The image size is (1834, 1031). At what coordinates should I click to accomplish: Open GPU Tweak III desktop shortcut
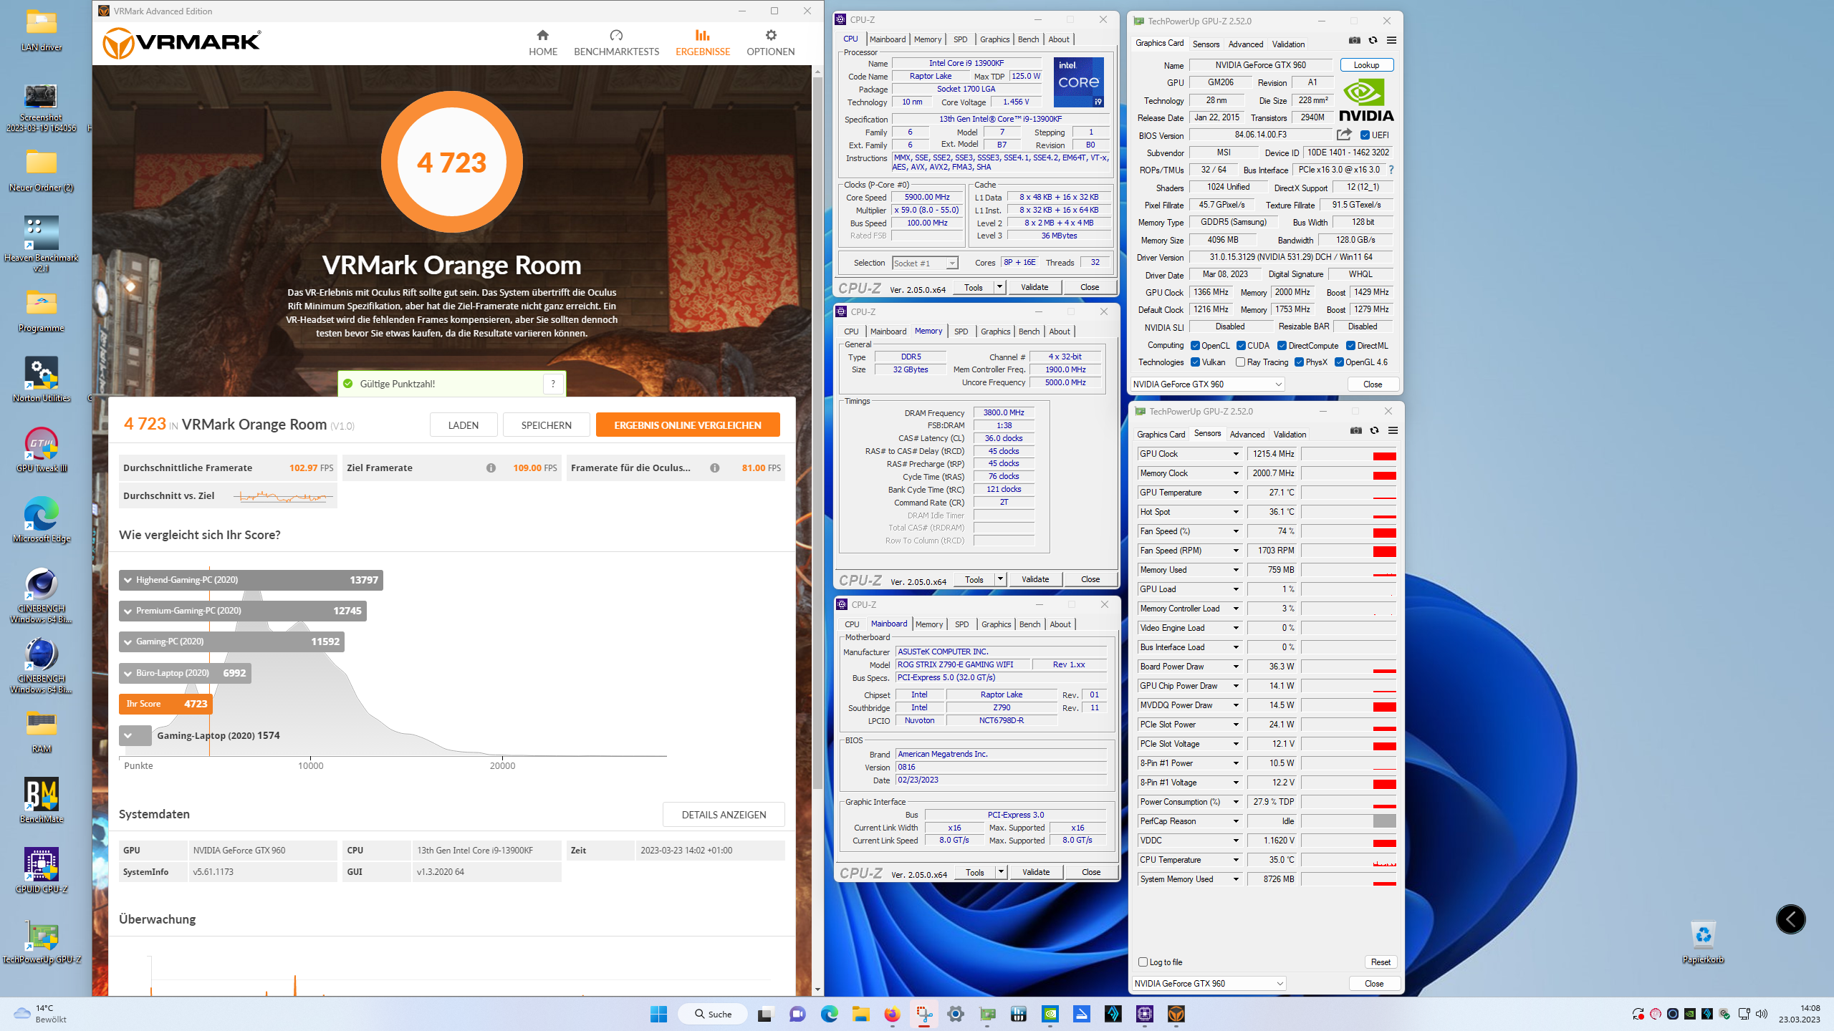pyautogui.click(x=42, y=450)
